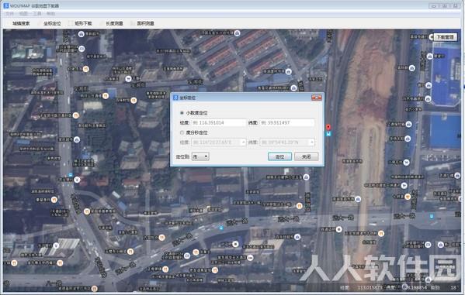Close the 坐标定位 dialog with red X
The image size is (465, 295).
coord(317,98)
